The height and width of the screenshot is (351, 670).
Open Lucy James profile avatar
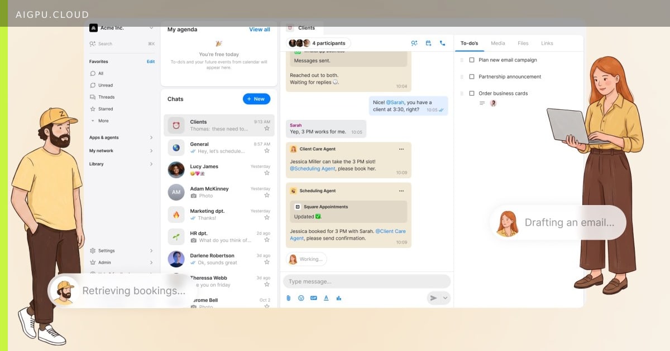176,170
